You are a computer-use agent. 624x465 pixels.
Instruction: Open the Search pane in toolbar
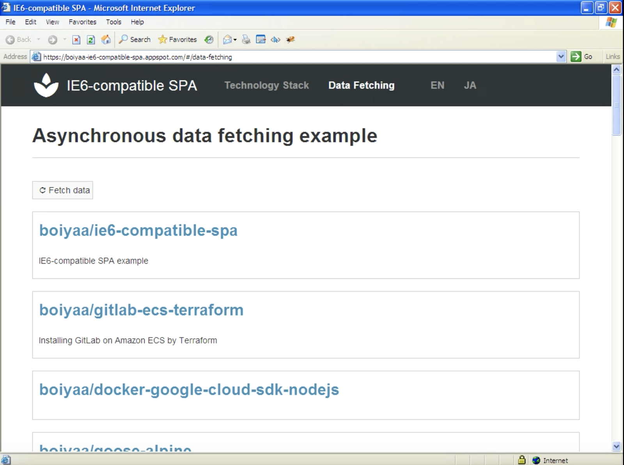pyautogui.click(x=135, y=39)
